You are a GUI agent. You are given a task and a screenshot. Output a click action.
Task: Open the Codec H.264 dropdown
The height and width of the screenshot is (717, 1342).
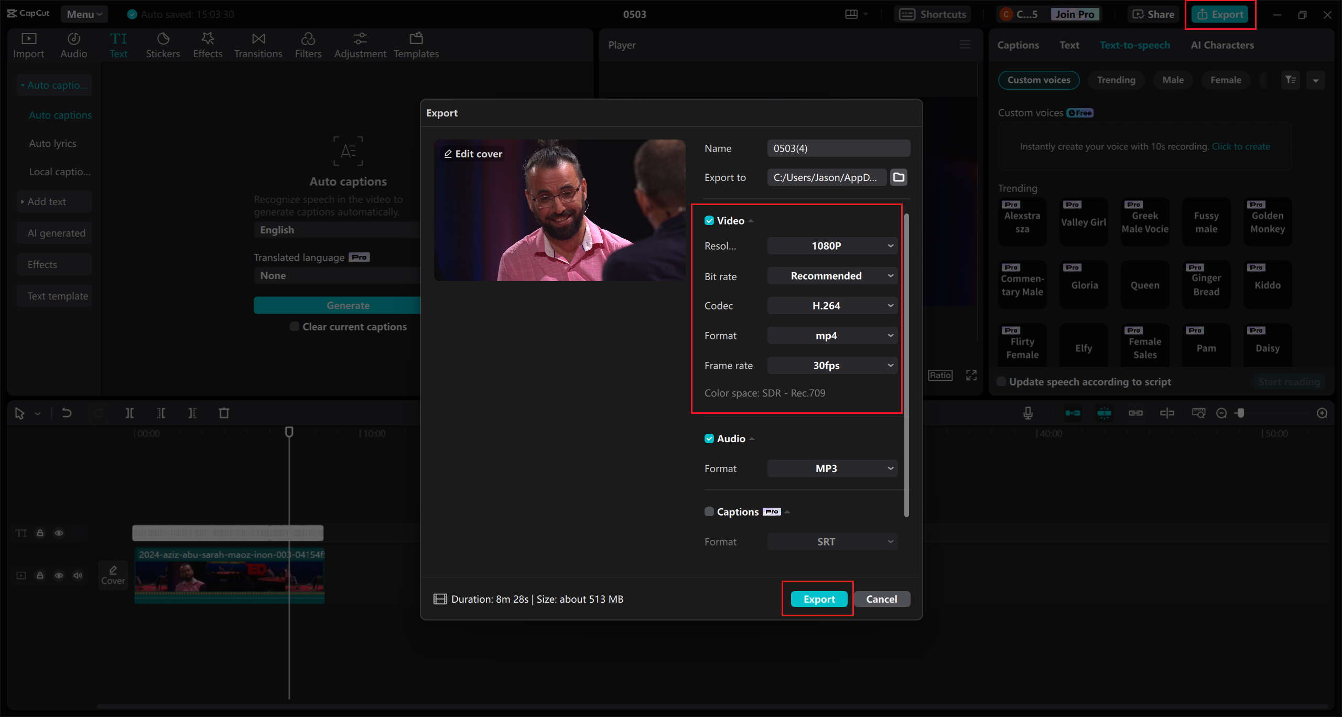832,306
